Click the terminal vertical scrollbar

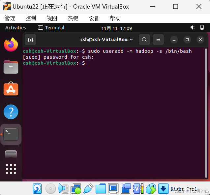click(x=206, y=113)
